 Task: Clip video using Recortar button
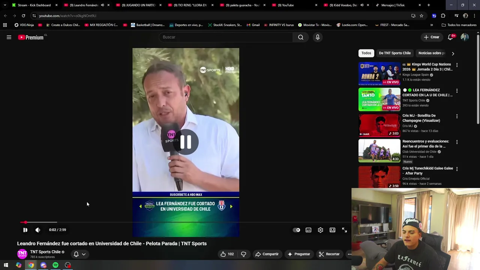[x=329, y=254]
